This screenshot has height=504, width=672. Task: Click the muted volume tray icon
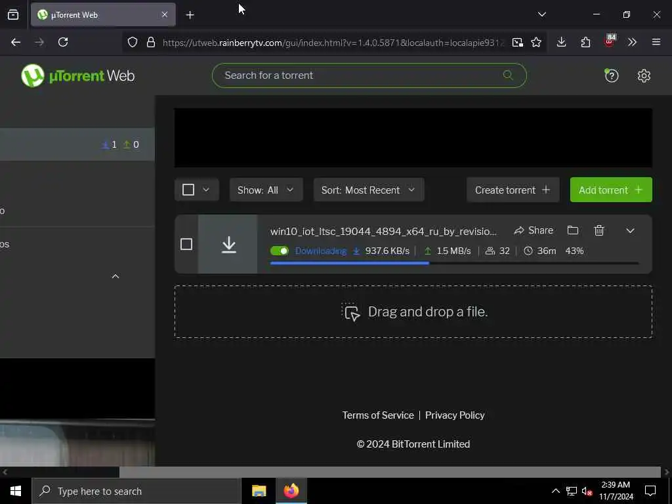click(587, 491)
